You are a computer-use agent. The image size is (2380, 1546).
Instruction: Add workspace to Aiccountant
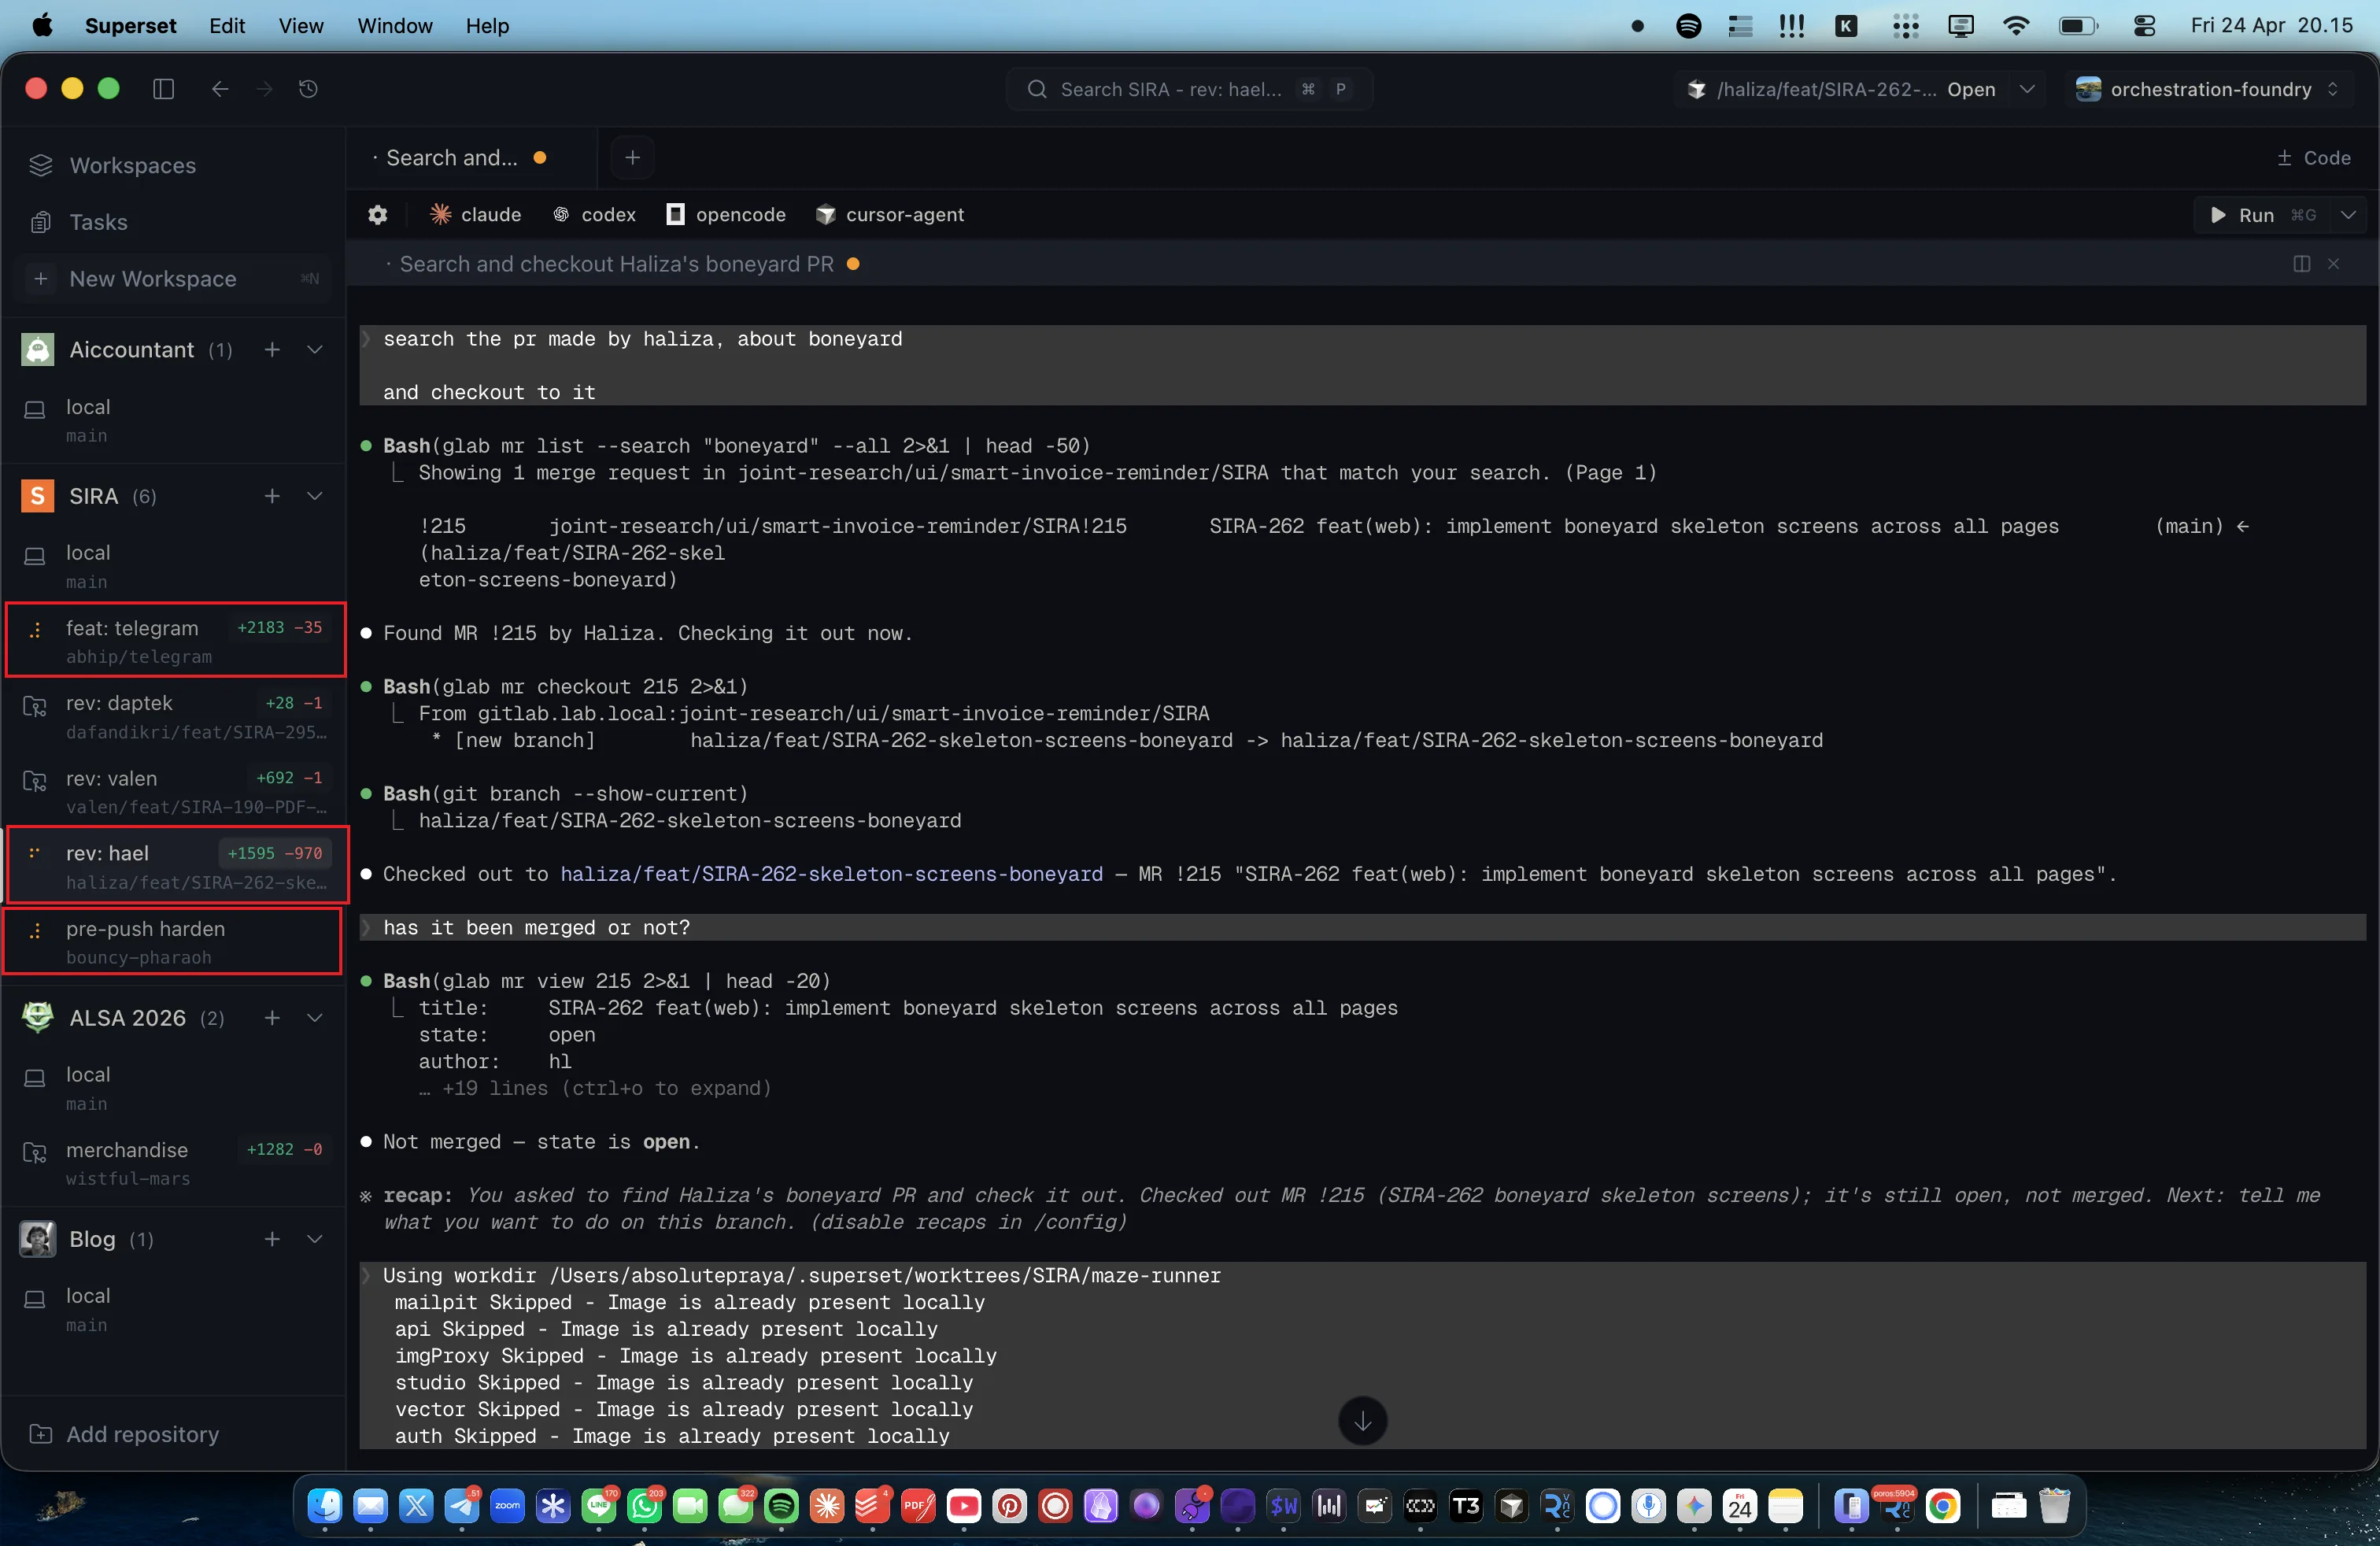click(272, 350)
